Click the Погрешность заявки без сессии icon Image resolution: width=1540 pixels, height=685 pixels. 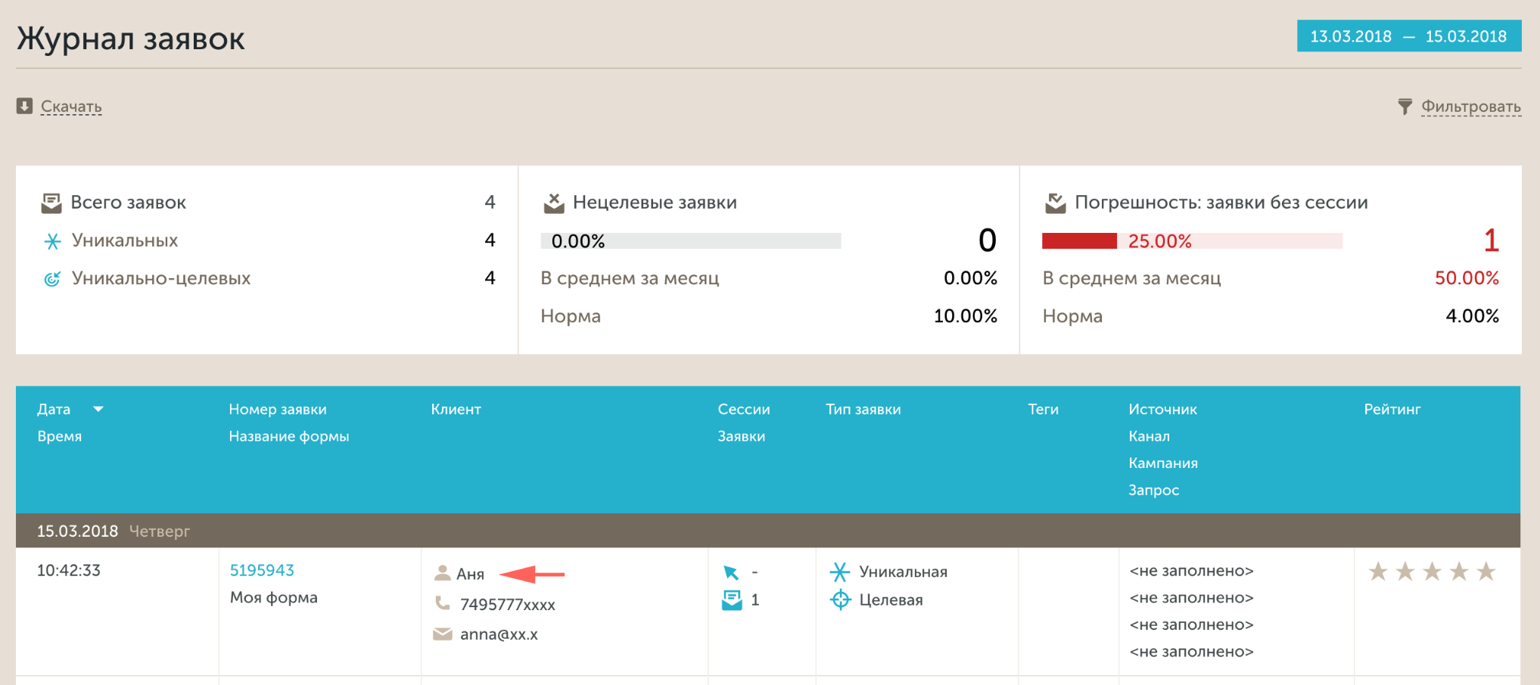tap(1056, 203)
